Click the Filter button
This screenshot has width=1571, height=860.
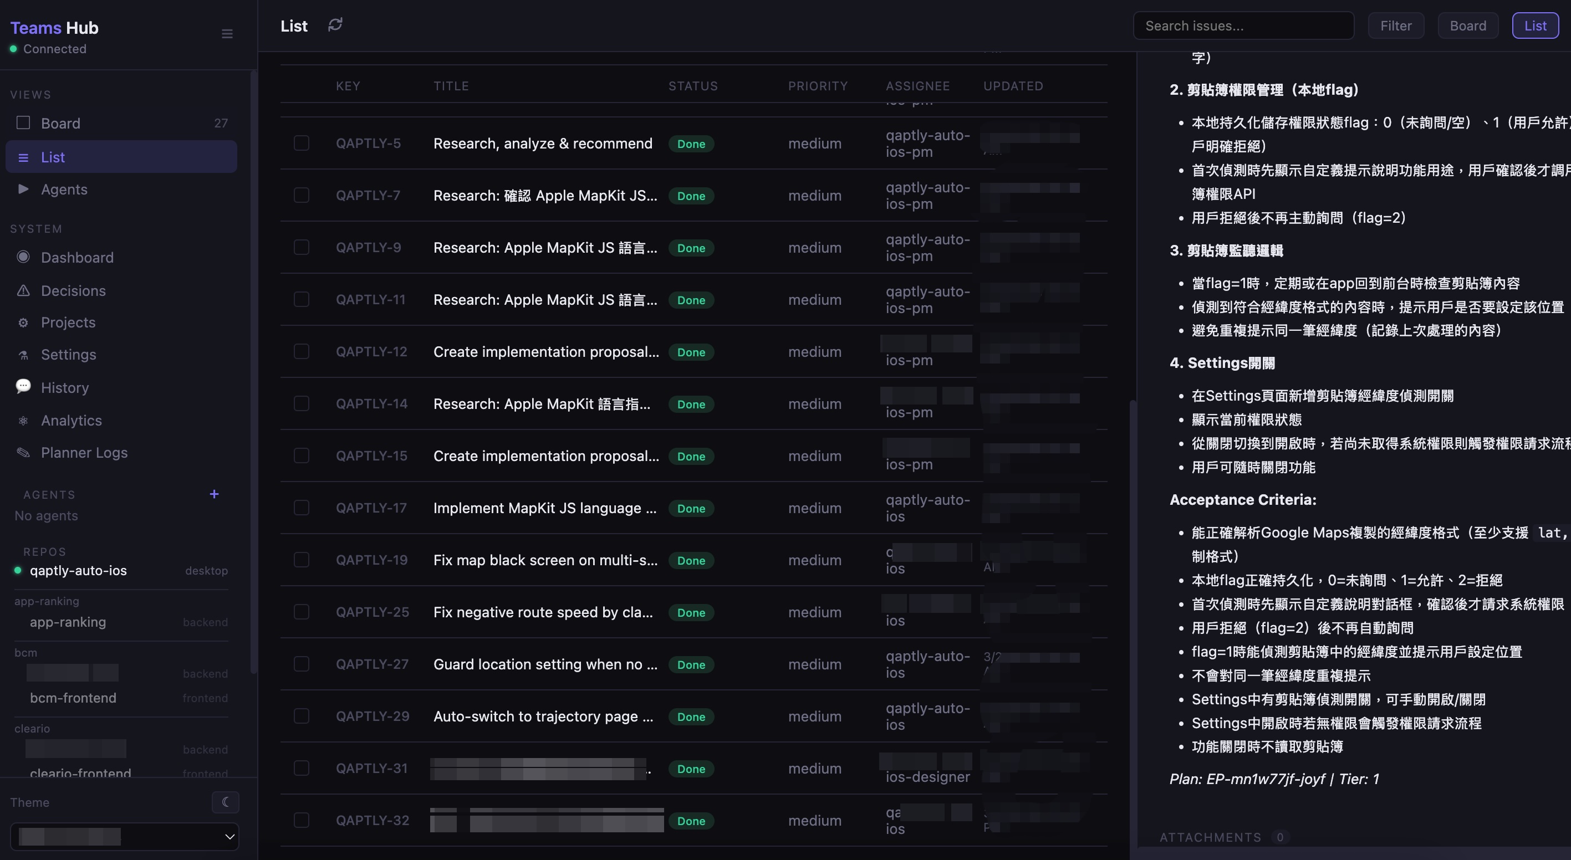click(x=1395, y=25)
